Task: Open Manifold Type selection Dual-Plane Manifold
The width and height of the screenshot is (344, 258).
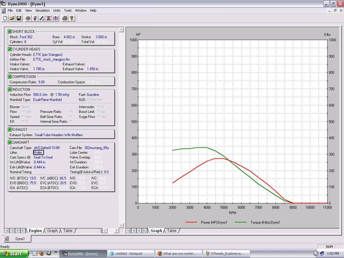Action: 47,100
